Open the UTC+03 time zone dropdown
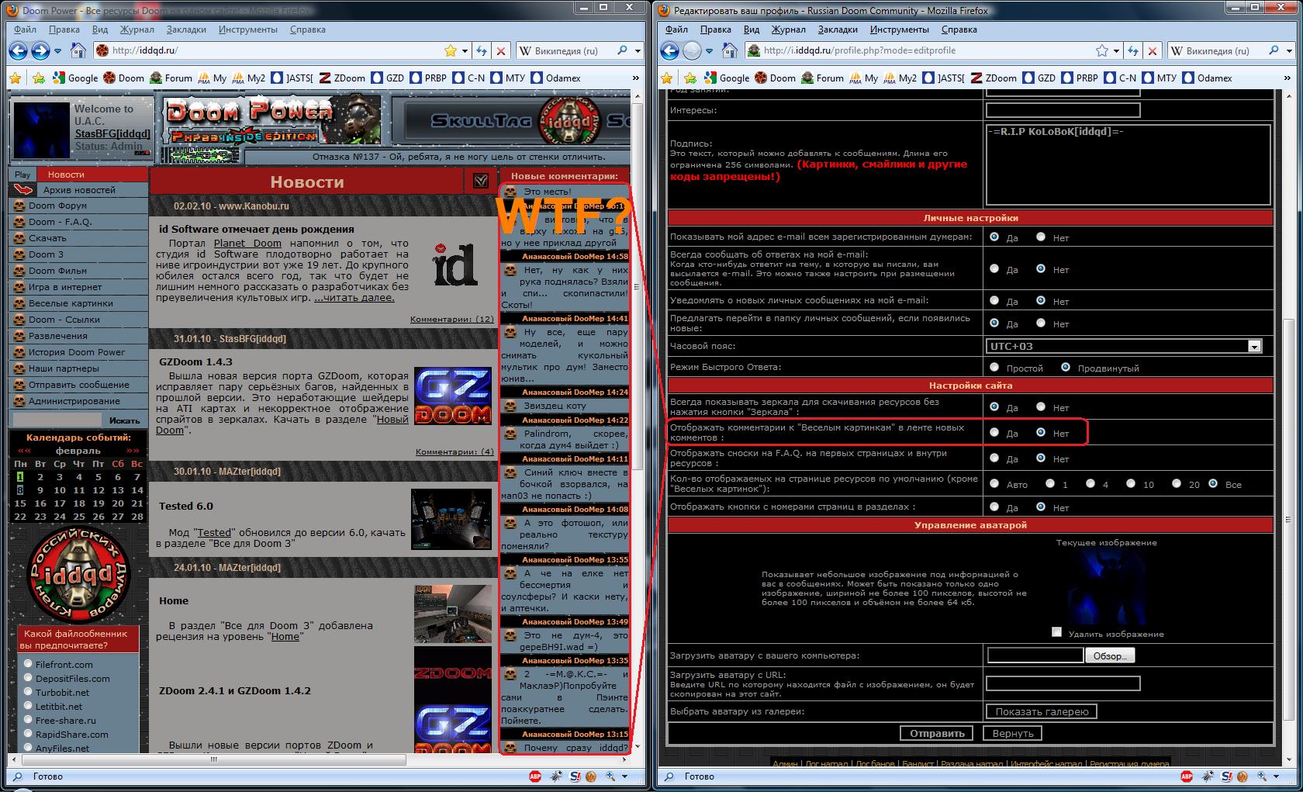This screenshot has height=792, width=1303. tap(1254, 347)
